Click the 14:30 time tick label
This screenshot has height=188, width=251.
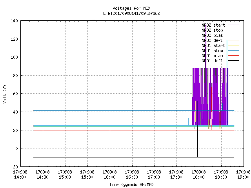click(x=42, y=177)
